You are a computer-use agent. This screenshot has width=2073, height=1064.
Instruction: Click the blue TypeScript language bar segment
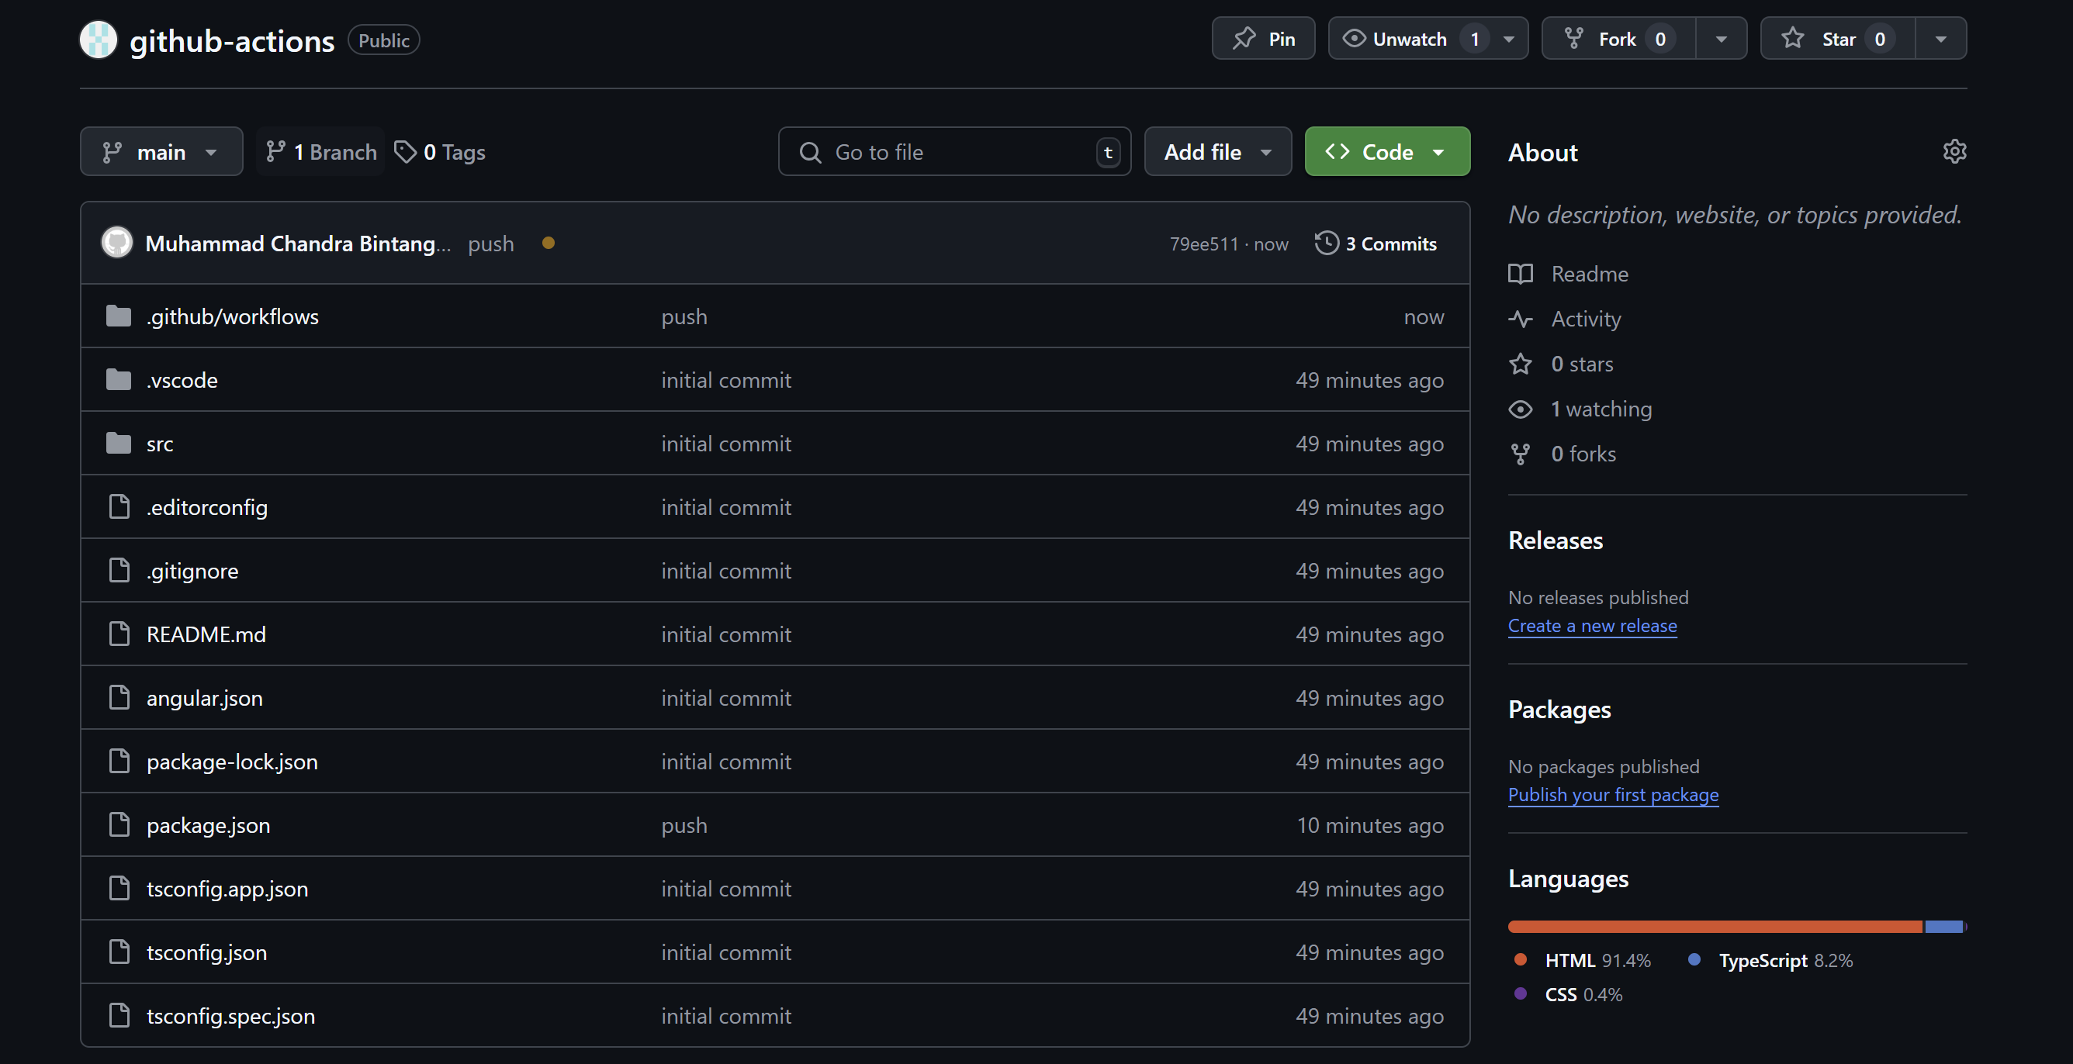[1943, 927]
